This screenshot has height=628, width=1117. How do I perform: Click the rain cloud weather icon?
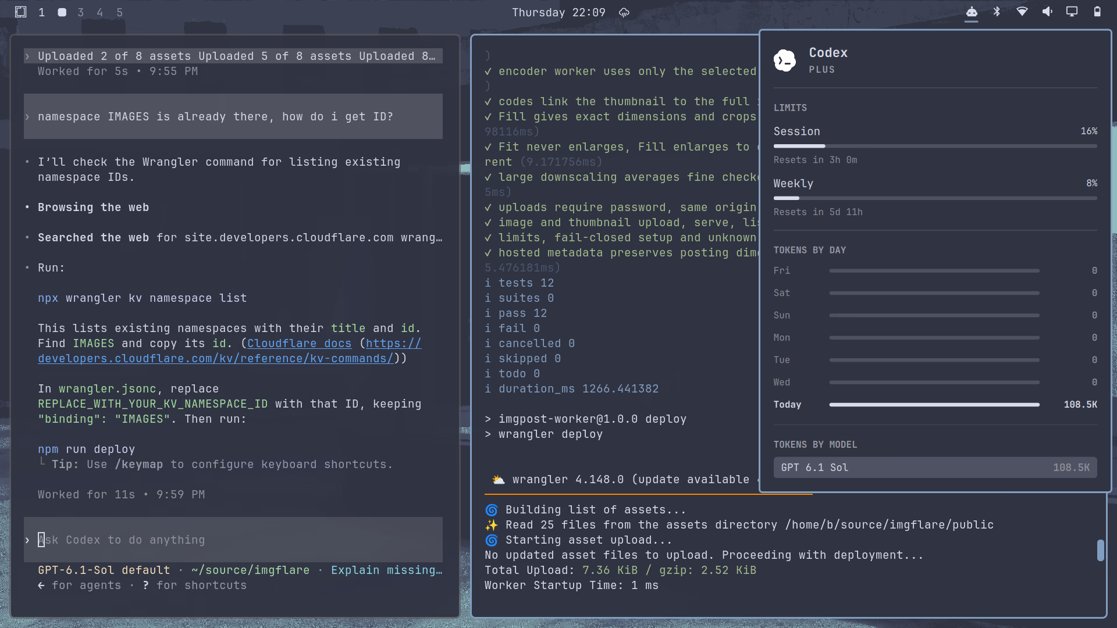624,12
